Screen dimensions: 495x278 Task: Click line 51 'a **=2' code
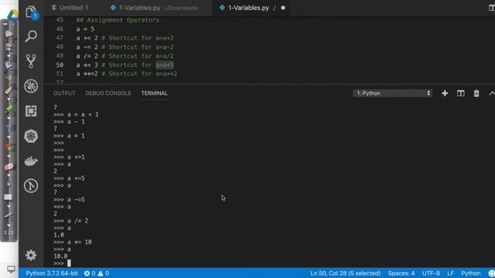[x=87, y=74]
